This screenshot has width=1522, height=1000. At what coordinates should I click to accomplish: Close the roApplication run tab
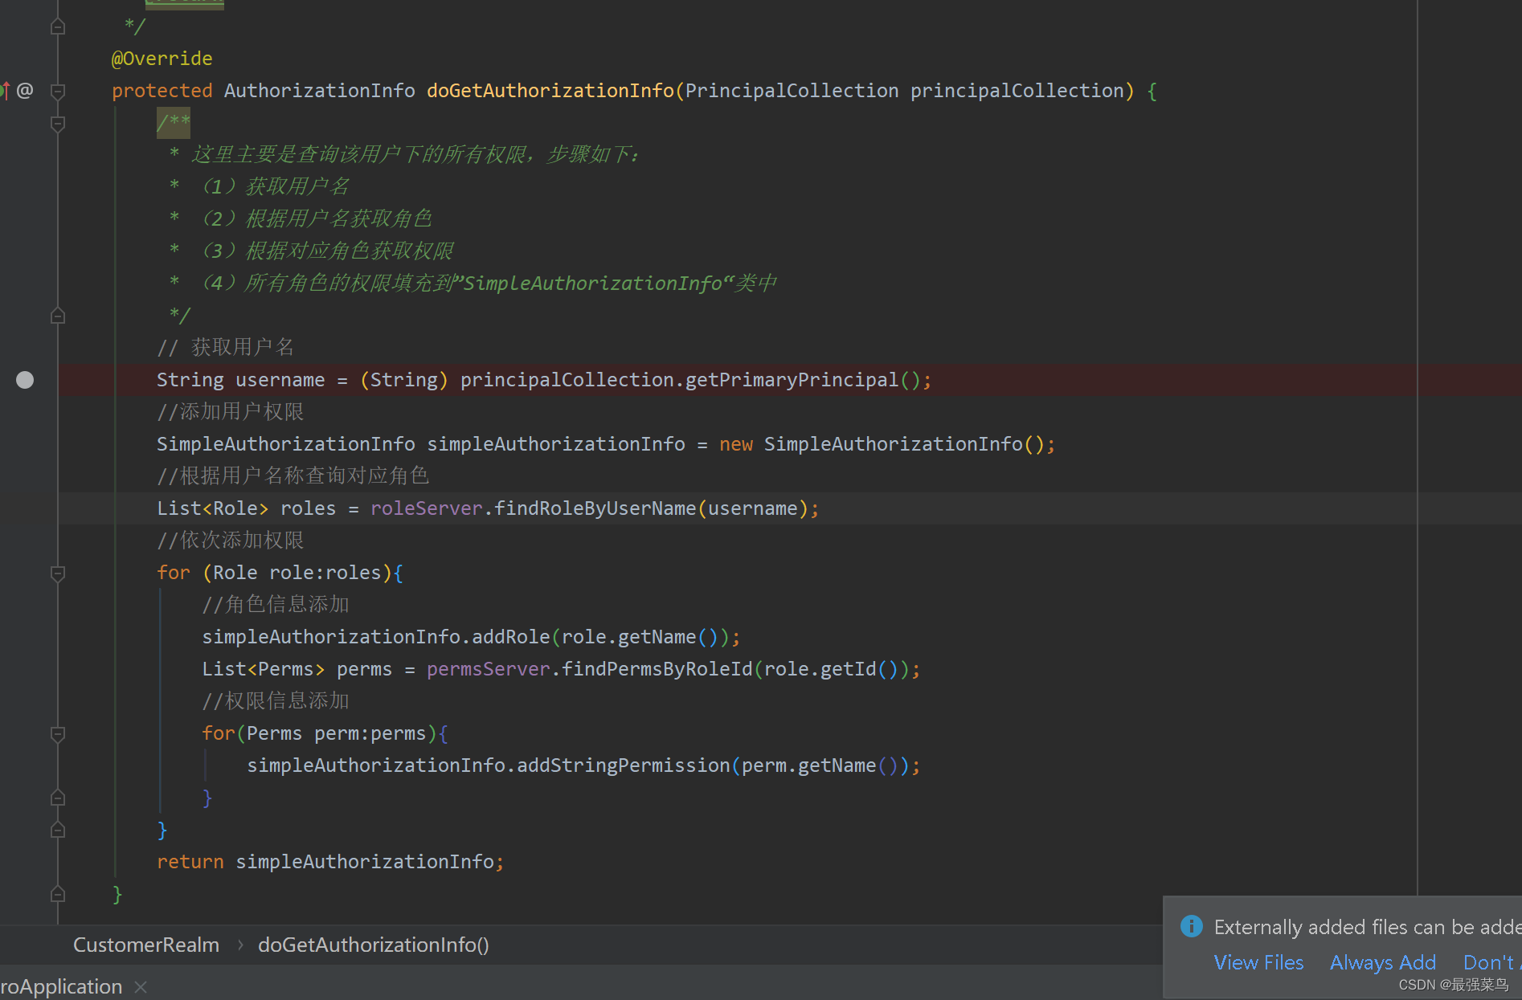click(x=141, y=986)
